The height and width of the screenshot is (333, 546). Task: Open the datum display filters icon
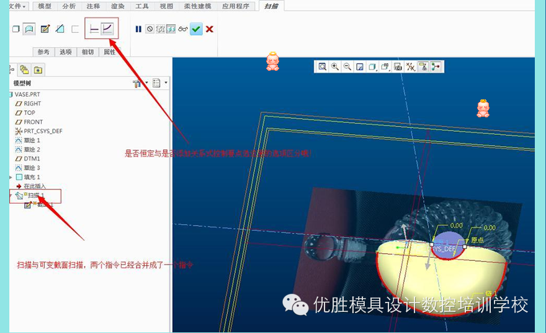pyautogui.click(x=411, y=66)
